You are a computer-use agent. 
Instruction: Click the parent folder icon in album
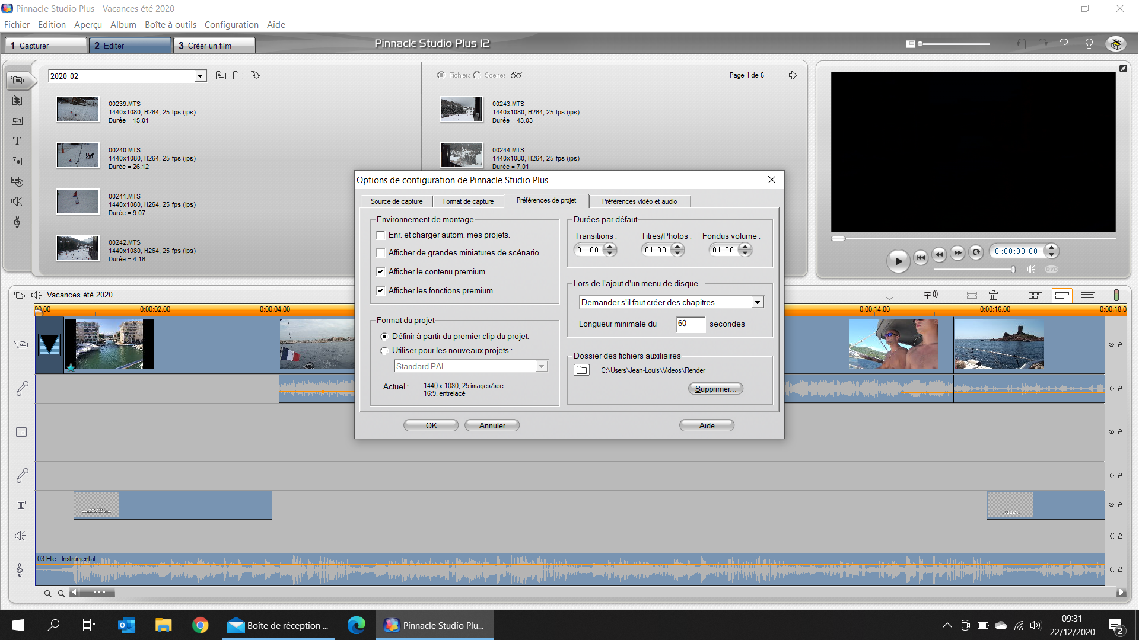click(221, 75)
